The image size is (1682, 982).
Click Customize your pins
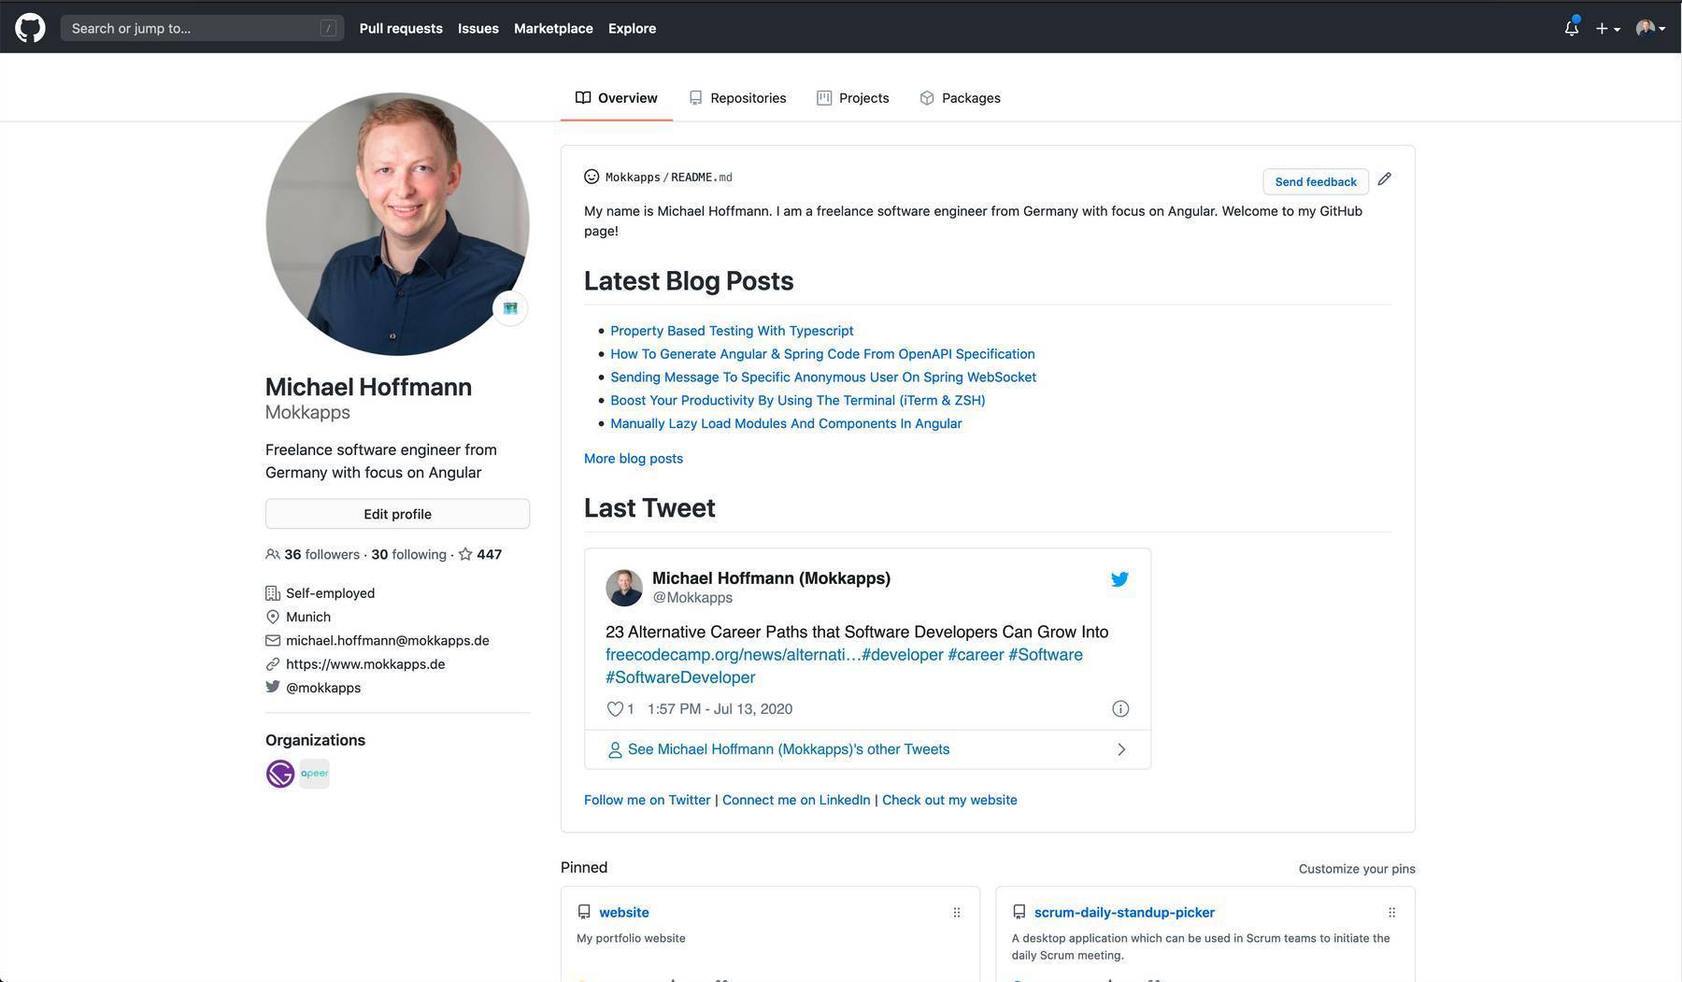pyautogui.click(x=1357, y=869)
